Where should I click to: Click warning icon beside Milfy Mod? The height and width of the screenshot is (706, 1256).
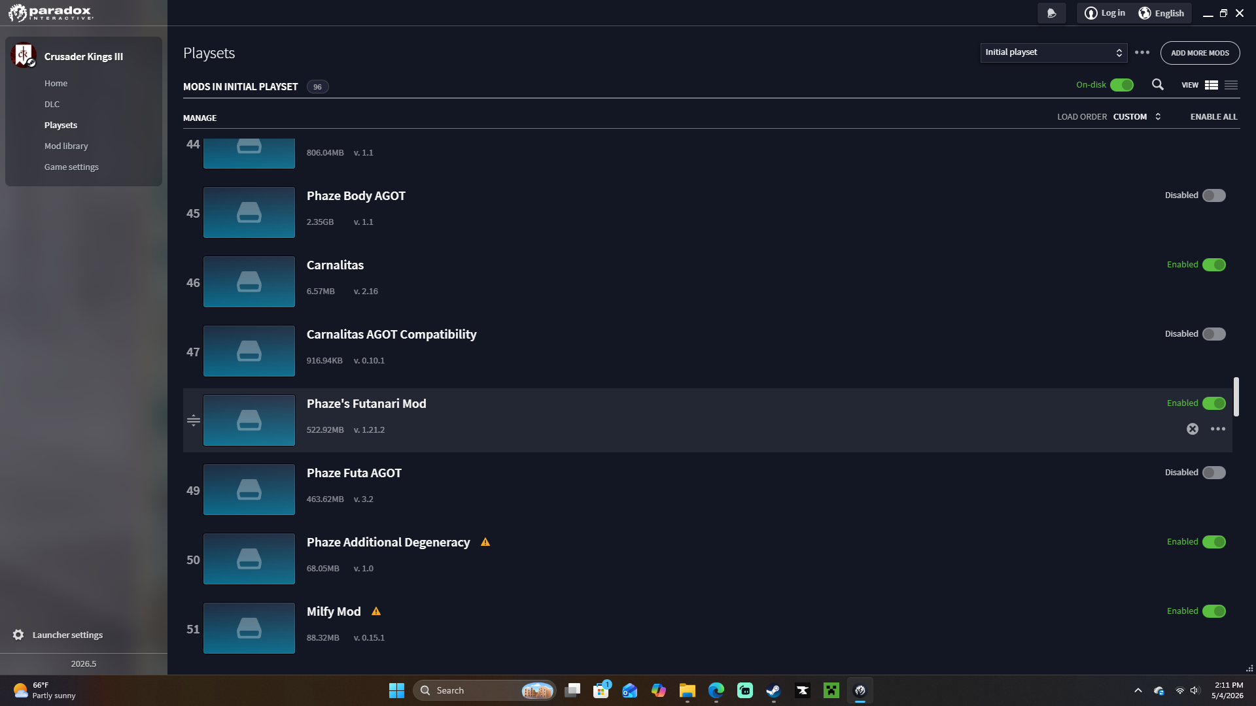coord(376,611)
